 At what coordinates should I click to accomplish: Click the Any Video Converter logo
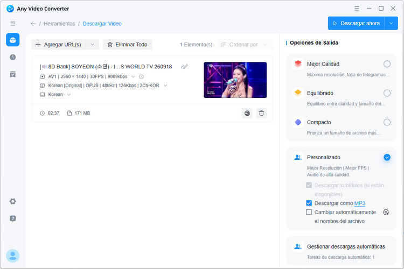coord(10,9)
